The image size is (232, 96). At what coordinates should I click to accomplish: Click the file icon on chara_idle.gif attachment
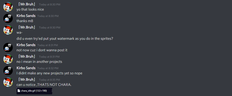19,91
